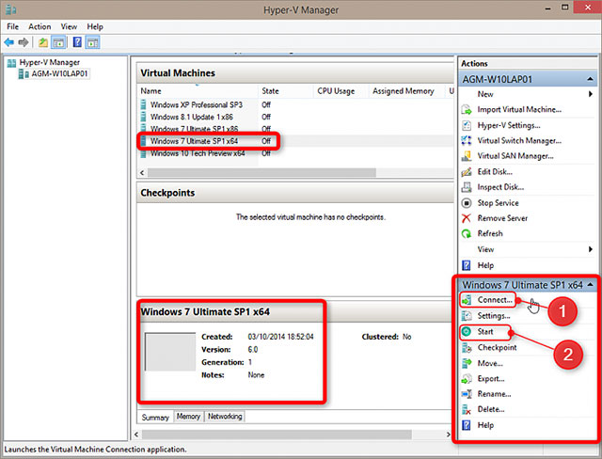This screenshot has width=602, height=459.
Task: Click the Rename... action link
Action: [x=494, y=394]
